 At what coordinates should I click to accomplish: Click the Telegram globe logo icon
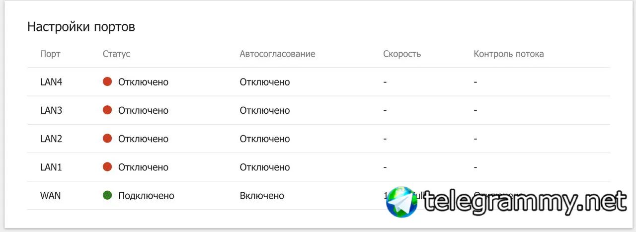pos(402,202)
